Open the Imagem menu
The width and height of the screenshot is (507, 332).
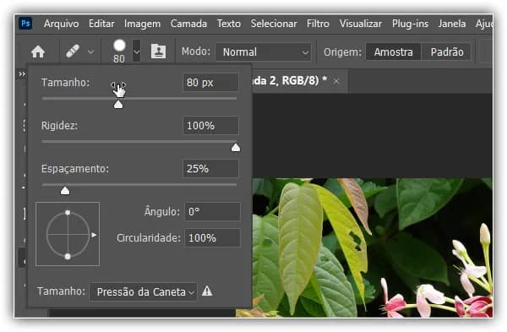142,24
